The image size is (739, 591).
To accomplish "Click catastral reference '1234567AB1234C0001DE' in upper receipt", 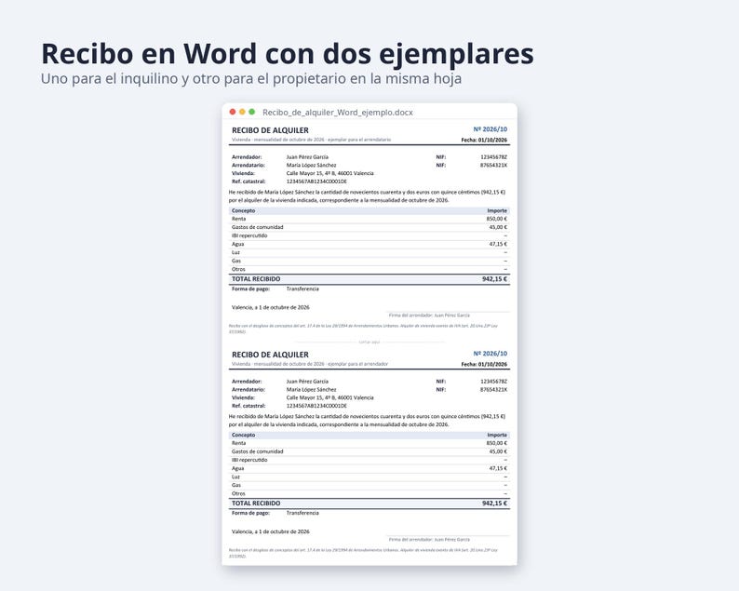I will coord(316,181).
